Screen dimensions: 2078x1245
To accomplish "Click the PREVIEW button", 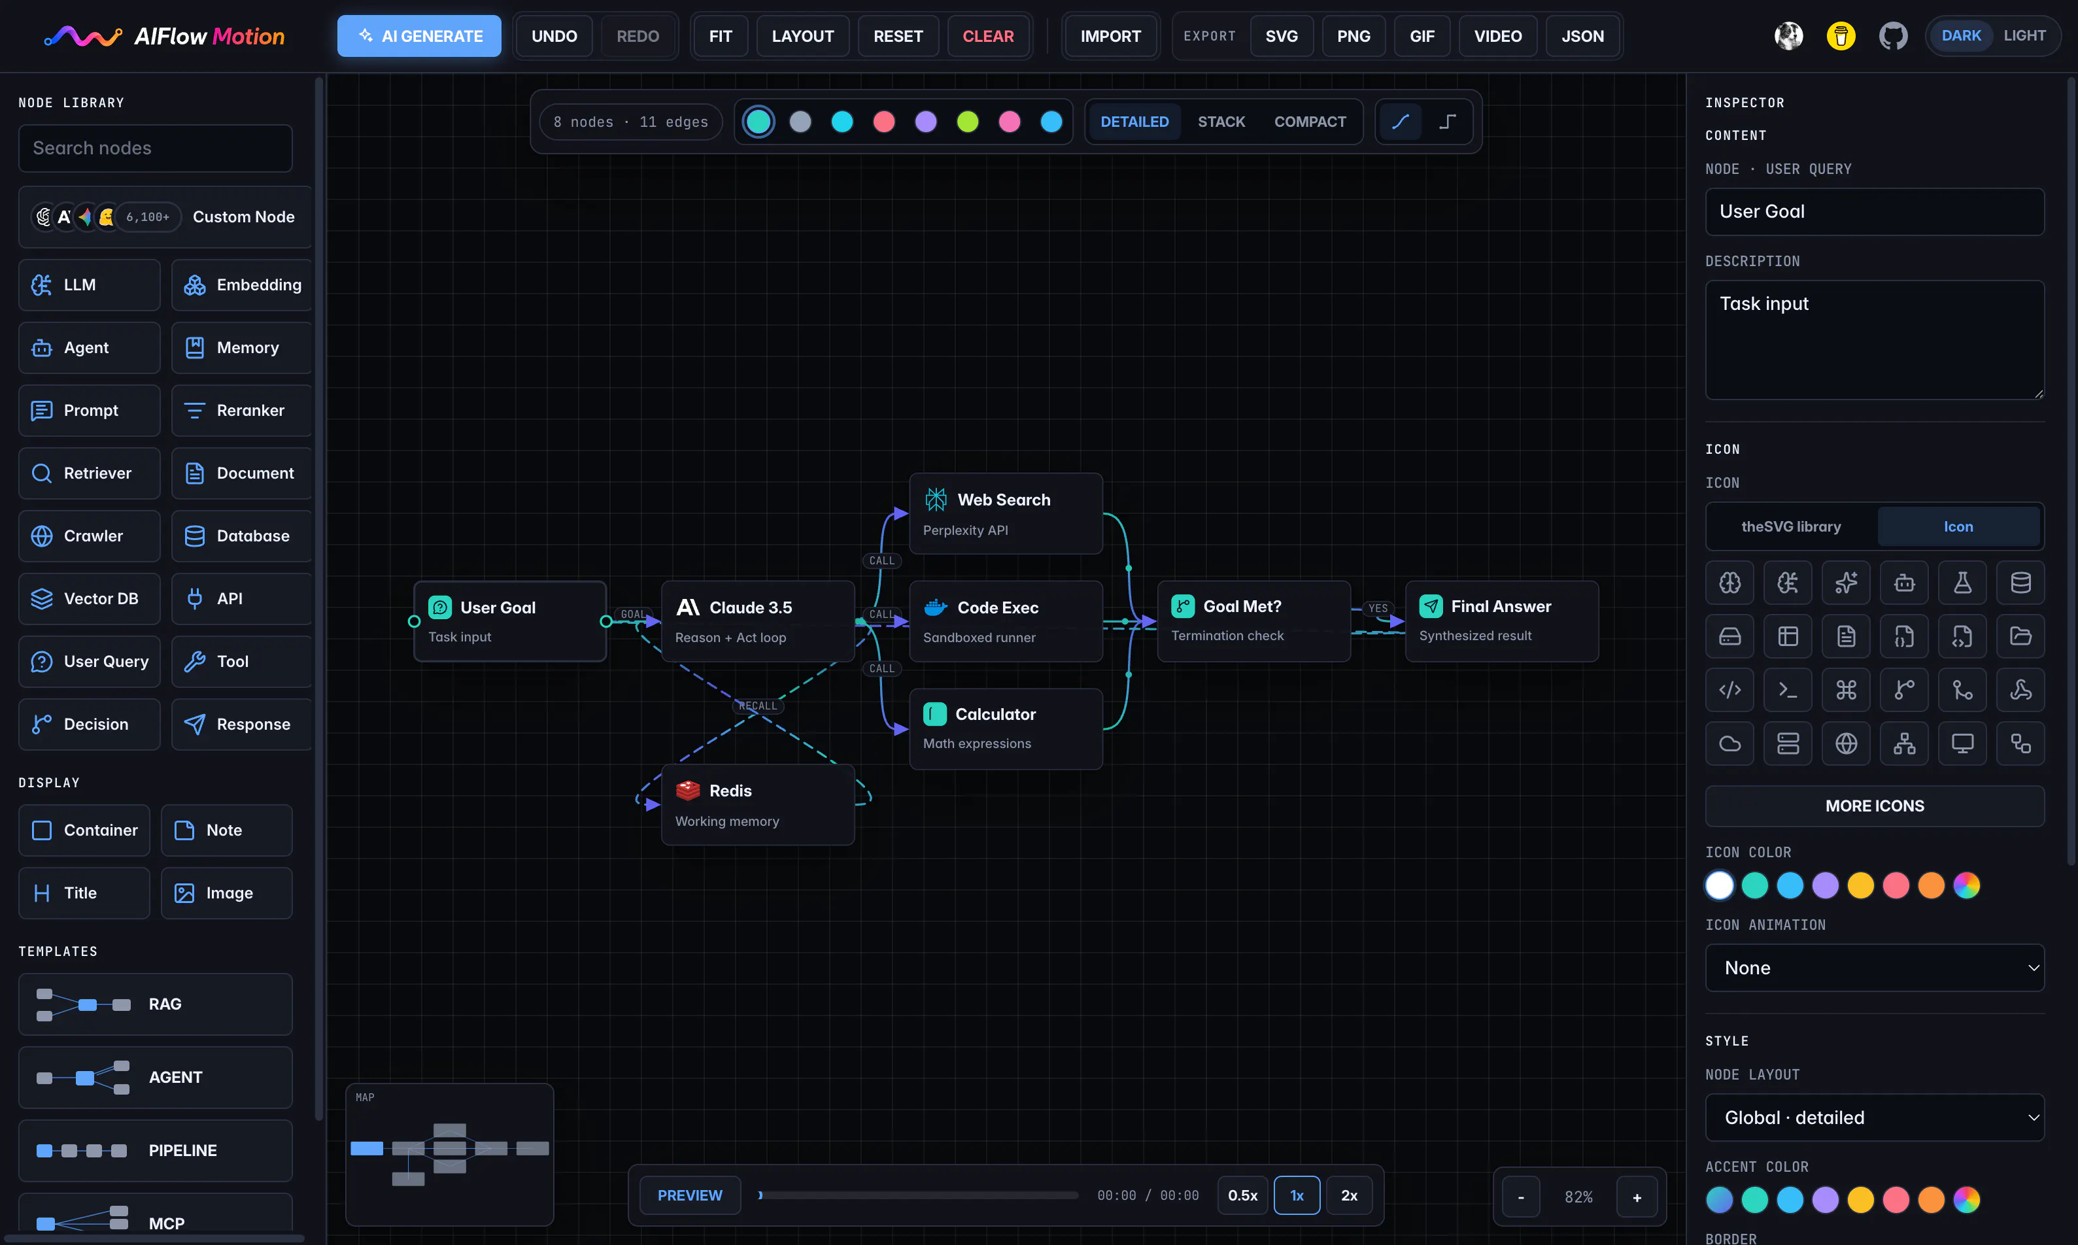I will coord(690,1195).
